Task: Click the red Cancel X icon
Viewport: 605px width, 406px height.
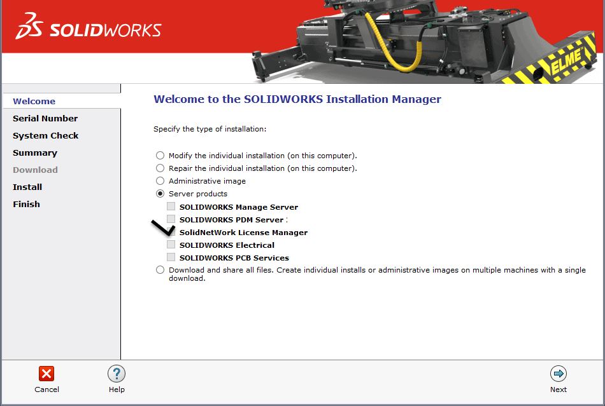Action: coord(46,374)
